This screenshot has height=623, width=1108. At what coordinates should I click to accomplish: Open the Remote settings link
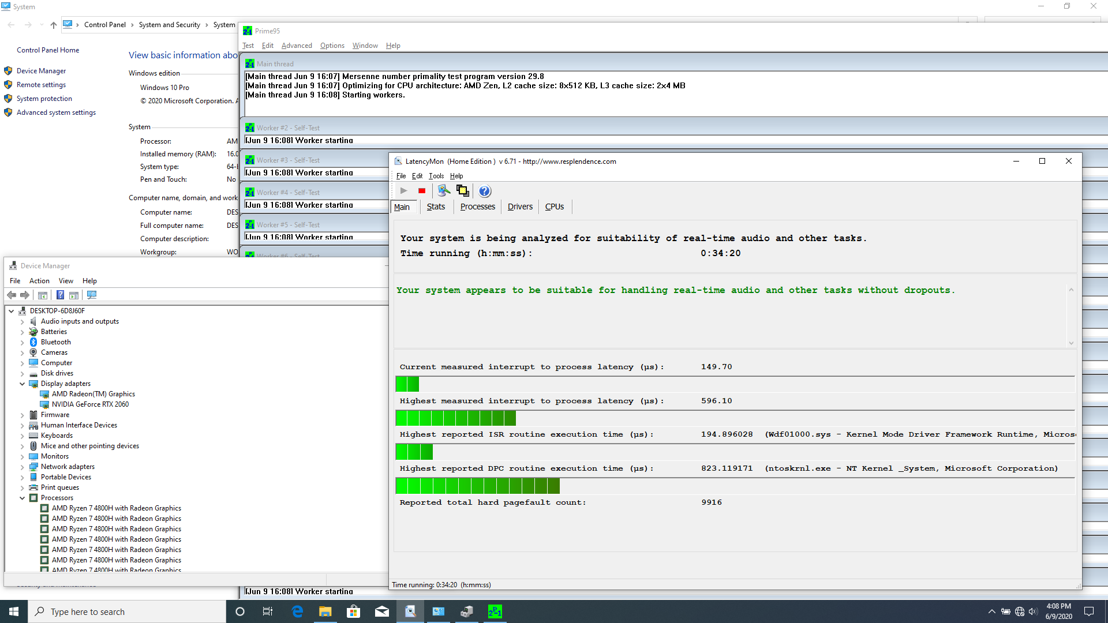click(41, 85)
